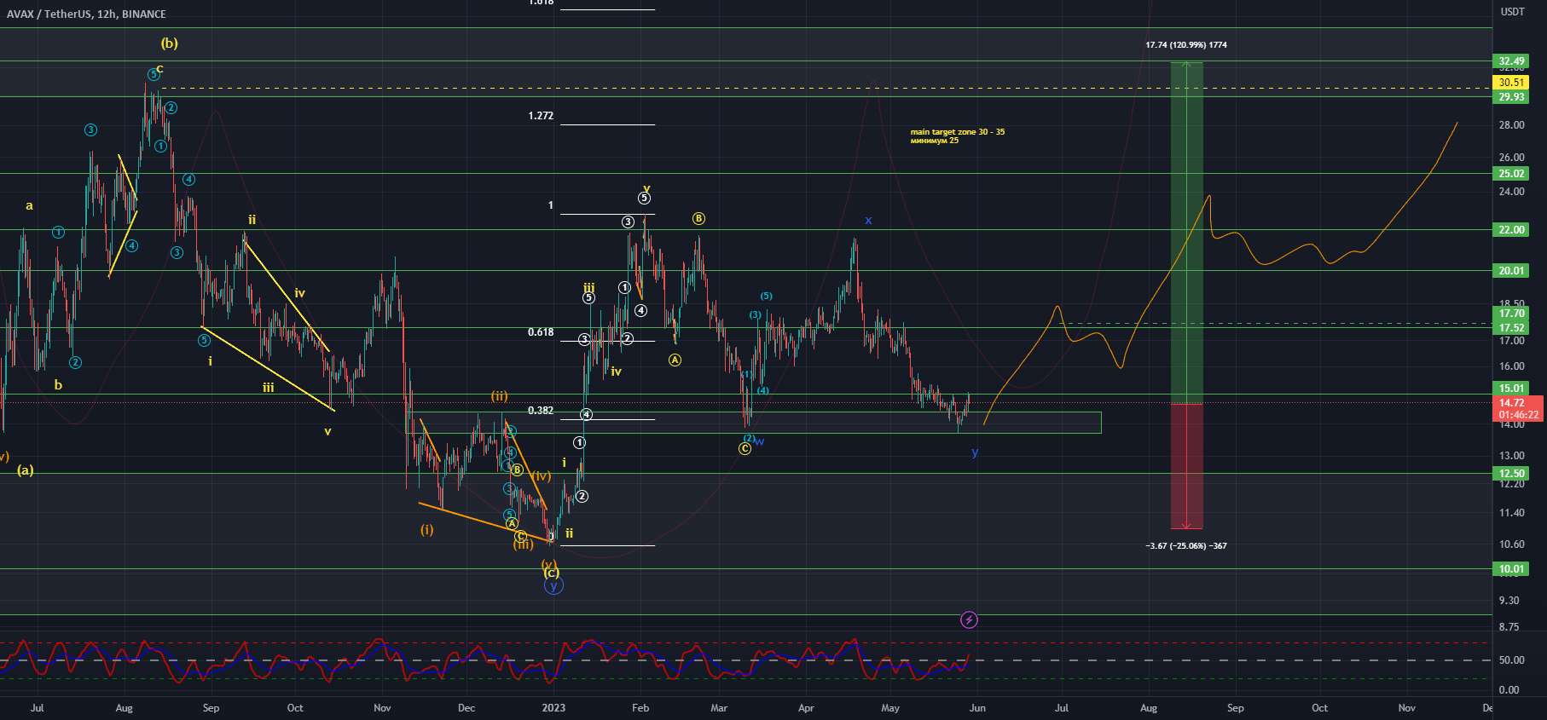1547x720 pixels.
Task: Click the 01:46:22 bar countdown timer
Action: pyautogui.click(x=1518, y=415)
